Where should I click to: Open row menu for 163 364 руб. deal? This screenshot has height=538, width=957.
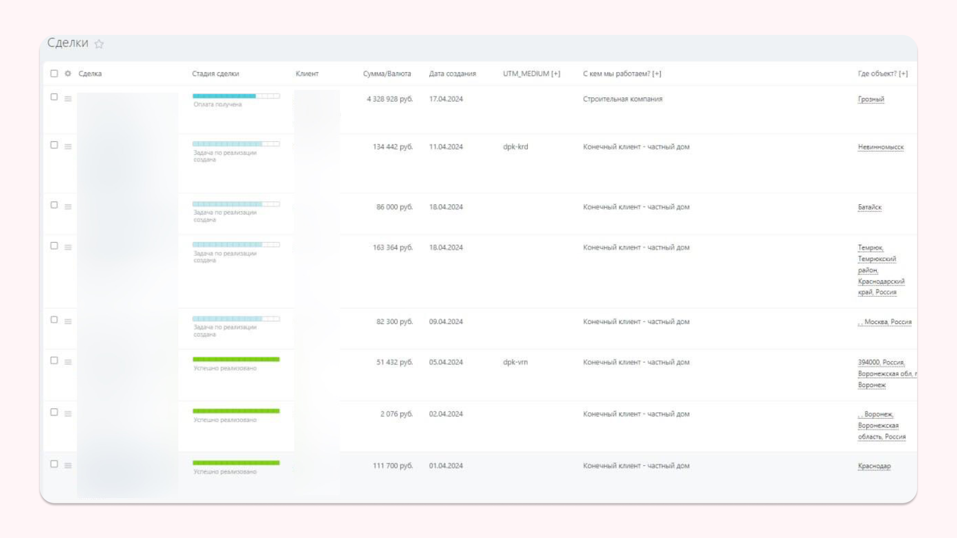click(x=68, y=247)
